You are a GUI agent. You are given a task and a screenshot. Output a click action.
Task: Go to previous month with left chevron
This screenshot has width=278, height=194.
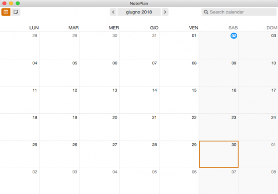113,12
